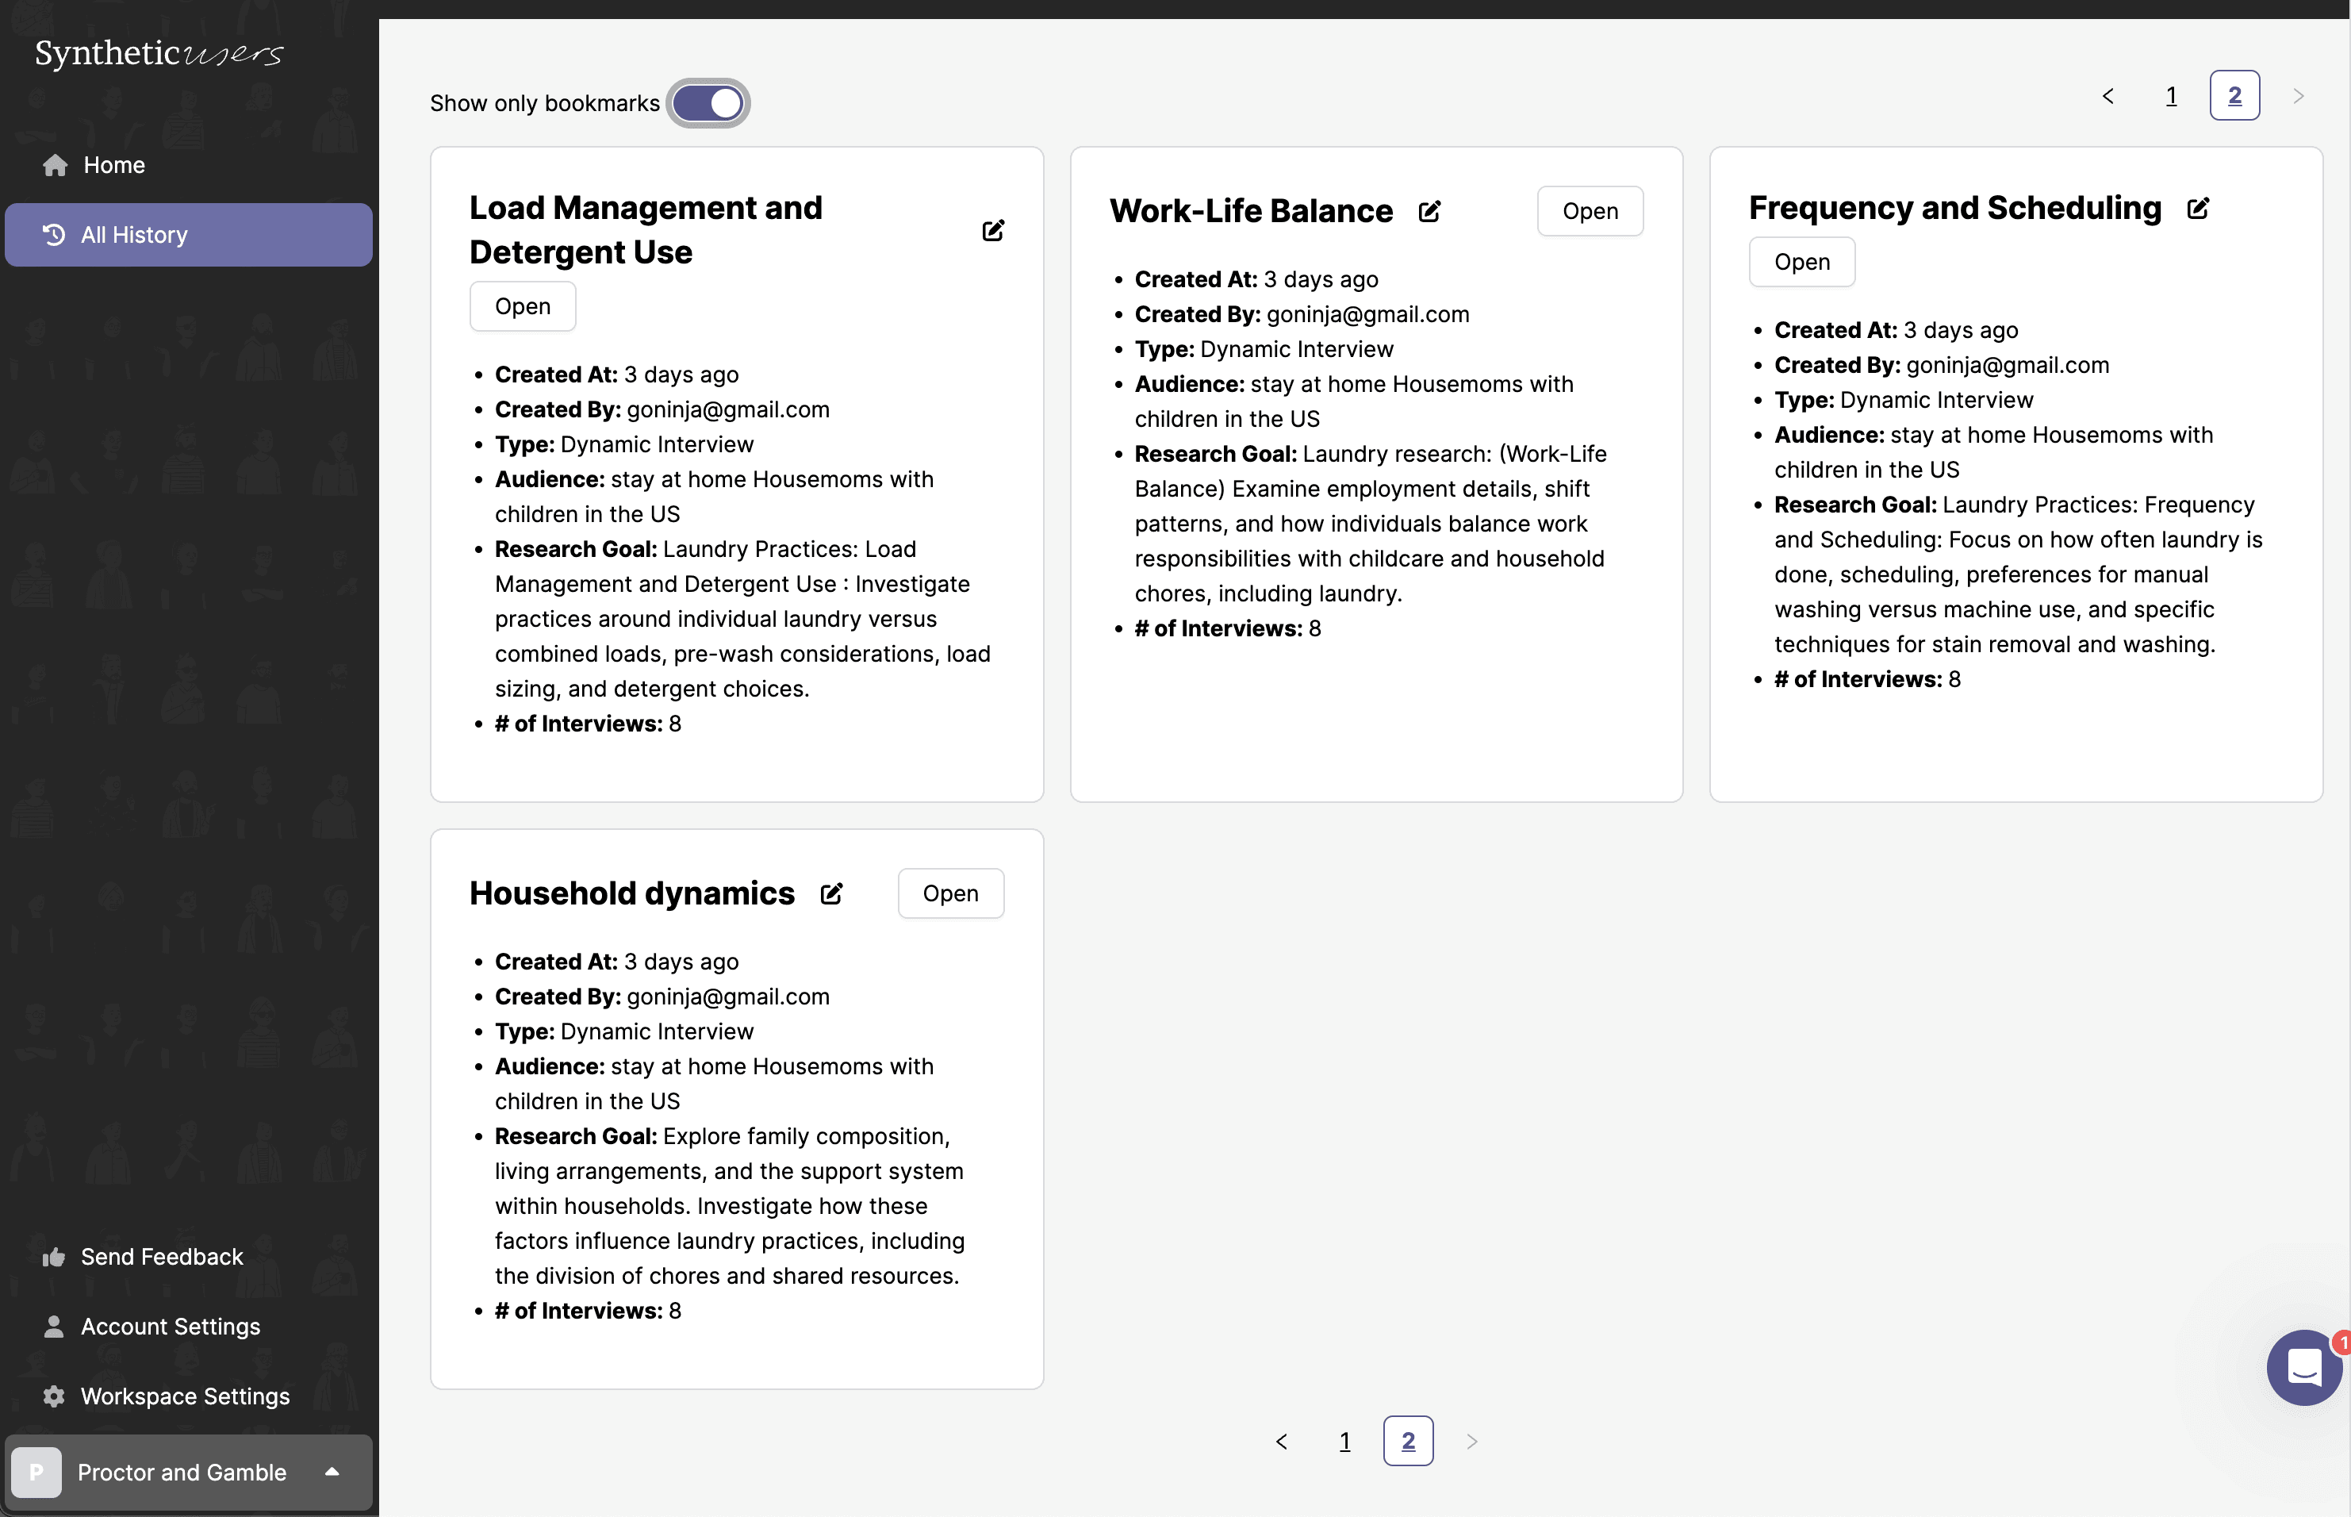Click the top next-page chevron

[x=2298, y=95]
